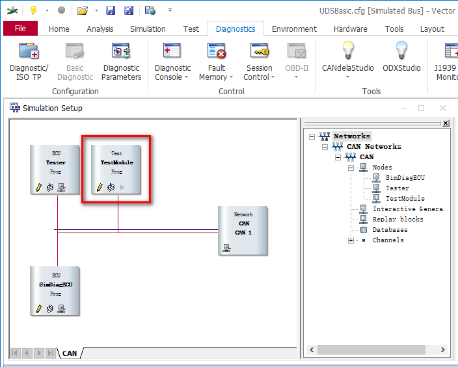Image resolution: width=458 pixels, height=367 pixels.
Task: Switch to the Simulation ribbon tab
Action: pos(148,29)
